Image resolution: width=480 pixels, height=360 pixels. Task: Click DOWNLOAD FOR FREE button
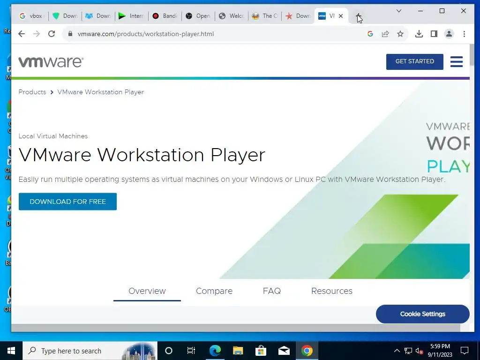pyautogui.click(x=67, y=202)
